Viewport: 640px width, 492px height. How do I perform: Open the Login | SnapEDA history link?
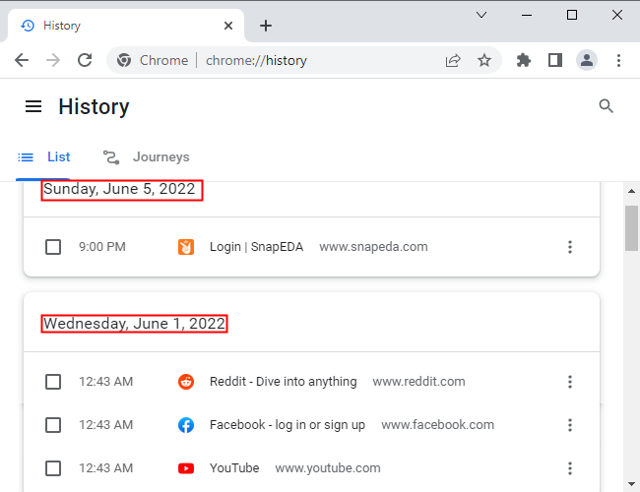point(256,247)
